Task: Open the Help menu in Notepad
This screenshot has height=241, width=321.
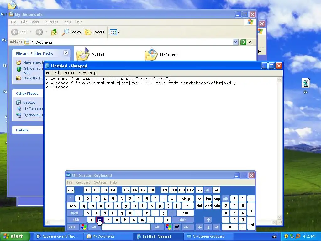Action: coord(92,73)
